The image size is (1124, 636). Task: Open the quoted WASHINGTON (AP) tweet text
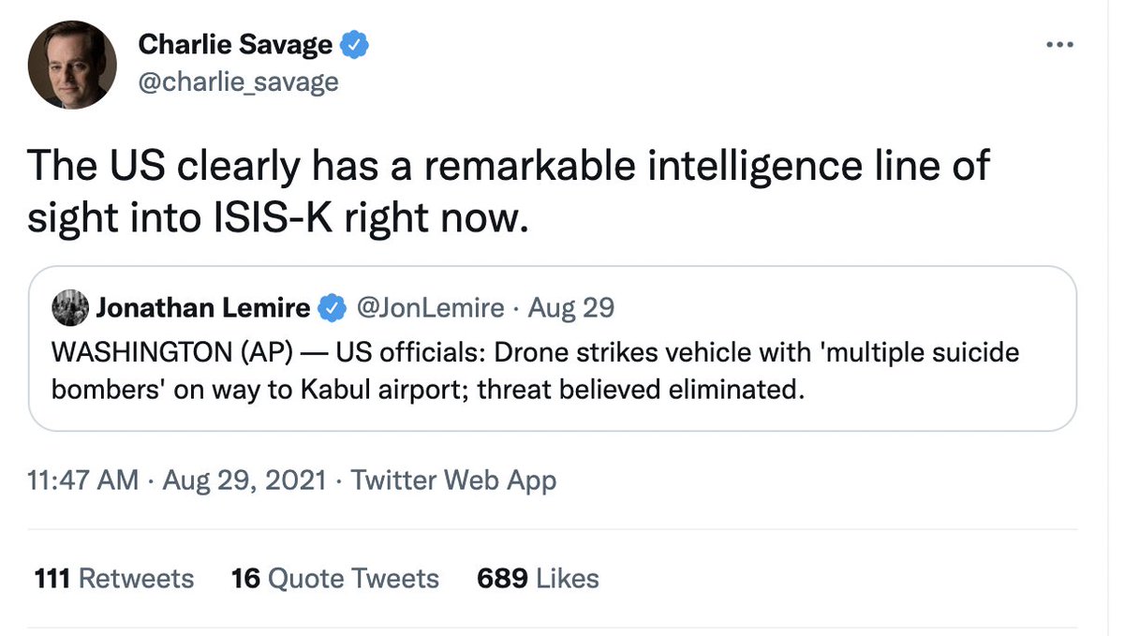coord(535,371)
